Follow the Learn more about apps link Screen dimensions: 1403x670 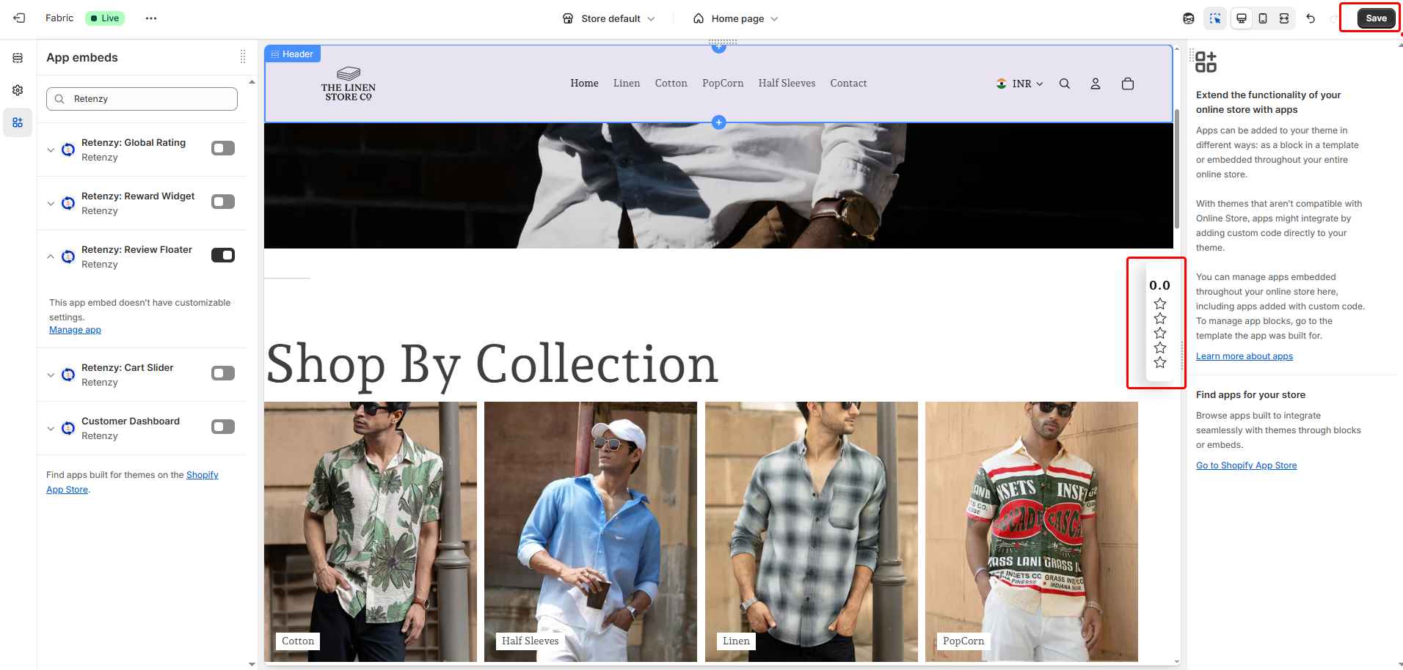1244,356
